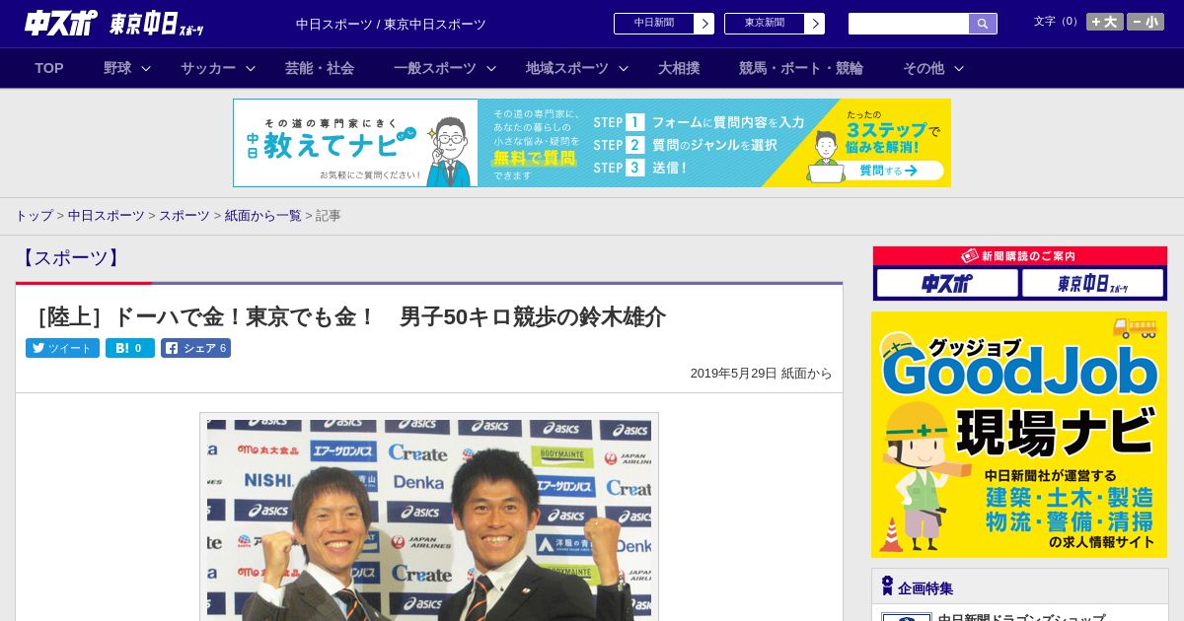Click the 教えてナビ banner advertisement
1184x621 pixels.
[x=592, y=143]
